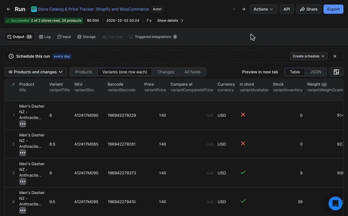Open the Storage tab
Image resolution: width=348 pixels, height=216 pixels.
click(86, 37)
